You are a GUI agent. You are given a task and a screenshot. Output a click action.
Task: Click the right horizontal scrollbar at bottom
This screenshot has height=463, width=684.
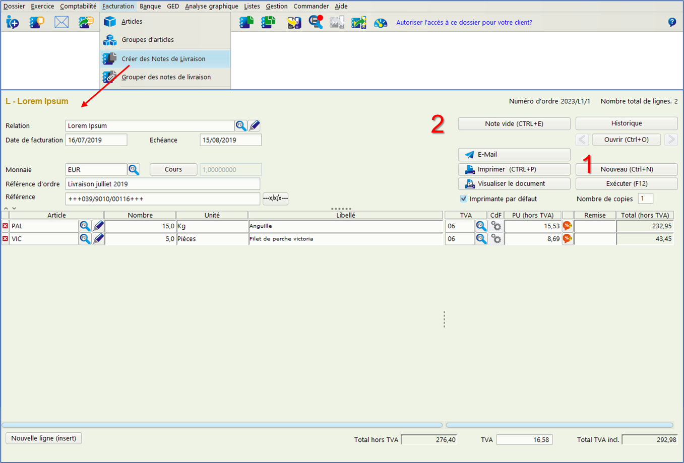coord(559,425)
